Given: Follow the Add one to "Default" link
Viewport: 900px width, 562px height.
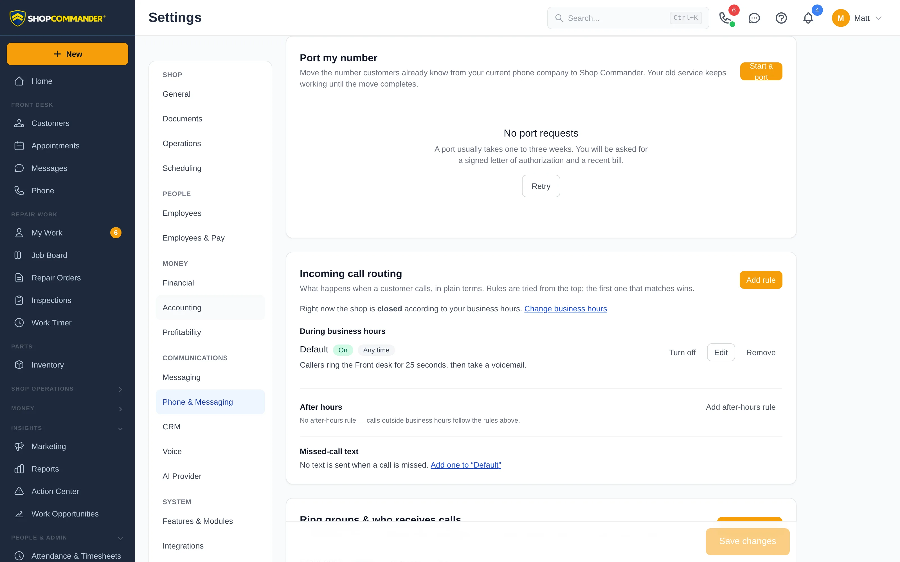Looking at the screenshot, I should (x=466, y=464).
